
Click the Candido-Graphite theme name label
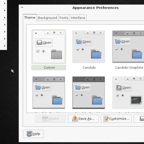coord(129,68)
